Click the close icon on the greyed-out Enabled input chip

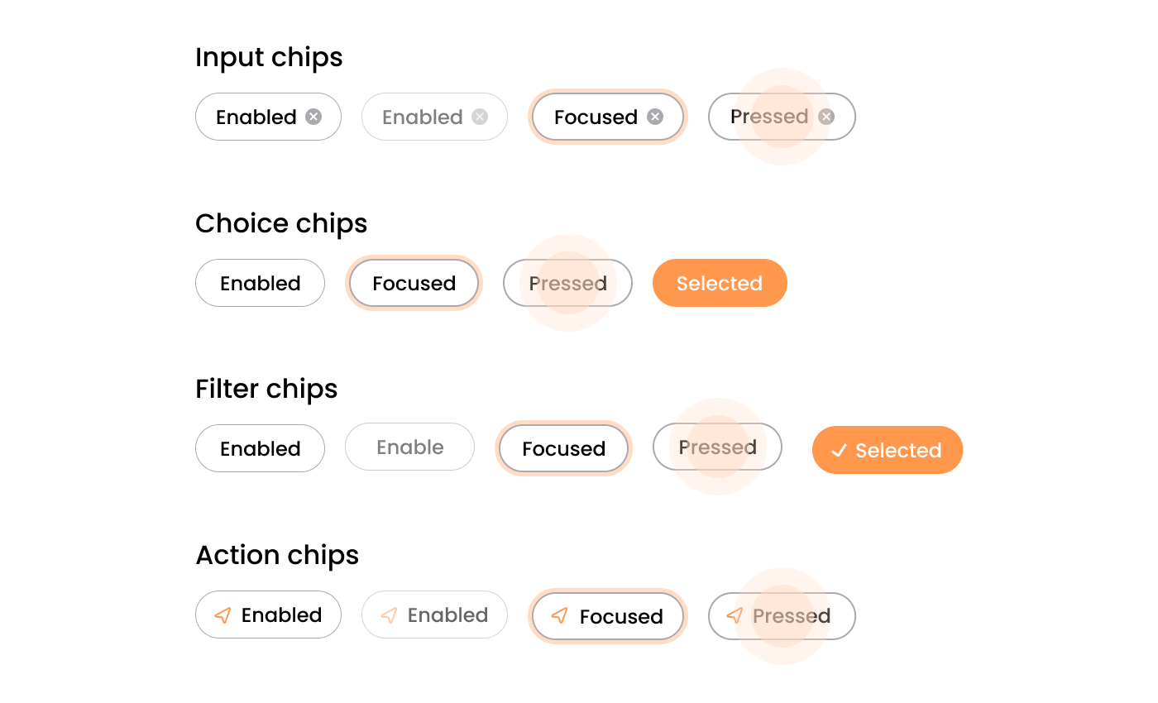click(481, 117)
